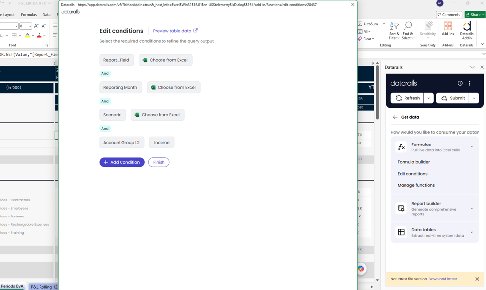
Task: Click the Finish button
Action: [x=159, y=162]
